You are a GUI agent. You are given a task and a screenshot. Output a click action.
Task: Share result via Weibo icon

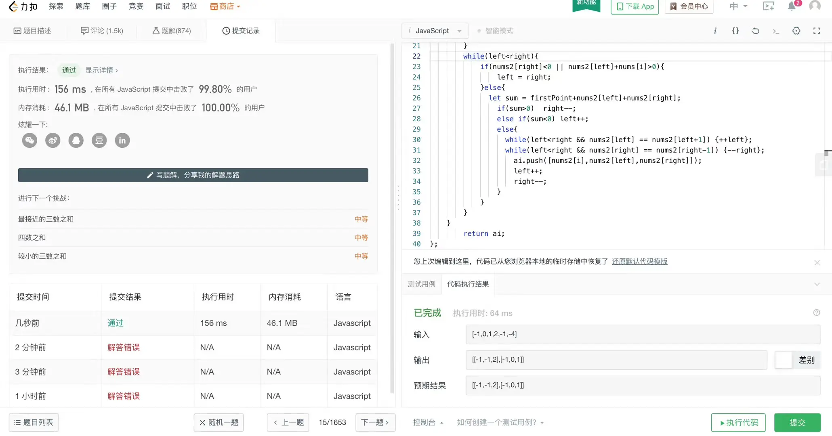pyautogui.click(x=53, y=140)
